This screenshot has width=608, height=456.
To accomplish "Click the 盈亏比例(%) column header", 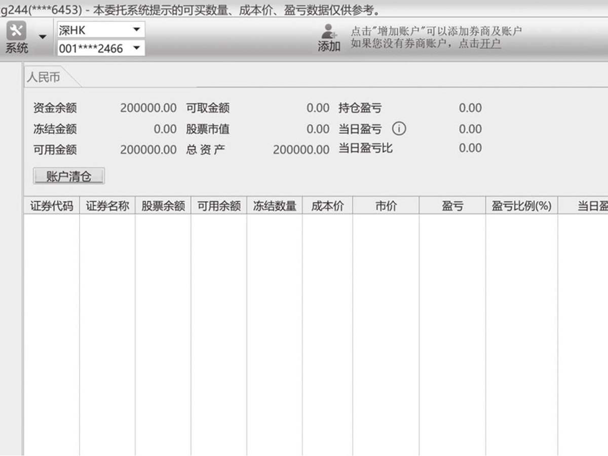I will (x=521, y=206).
